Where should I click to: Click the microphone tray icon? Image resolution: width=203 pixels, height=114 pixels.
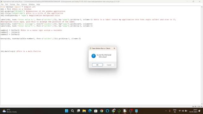tap(170, 111)
